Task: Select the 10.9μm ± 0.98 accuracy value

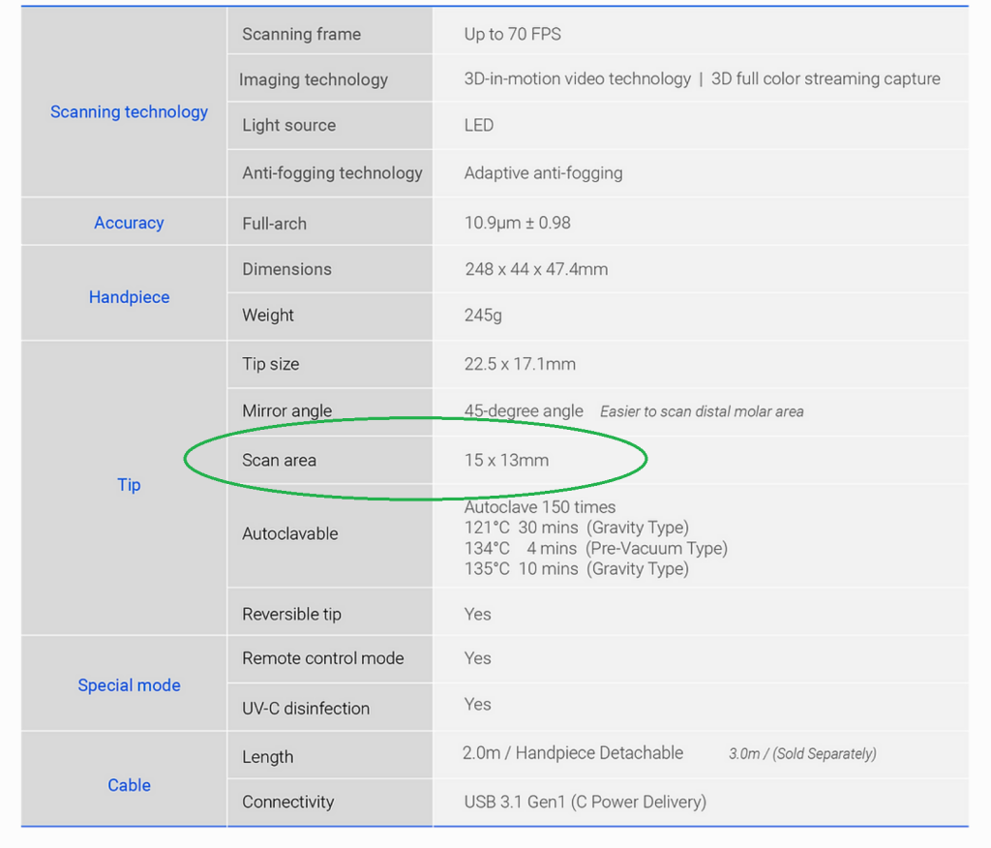Action: (x=517, y=223)
